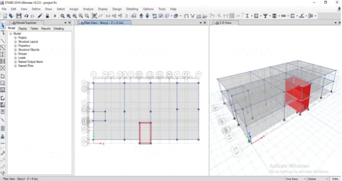The width and height of the screenshot is (342, 181).
Task: Click the Concrete Frame Design icon
Action: pyautogui.click(x=256, y=16)
